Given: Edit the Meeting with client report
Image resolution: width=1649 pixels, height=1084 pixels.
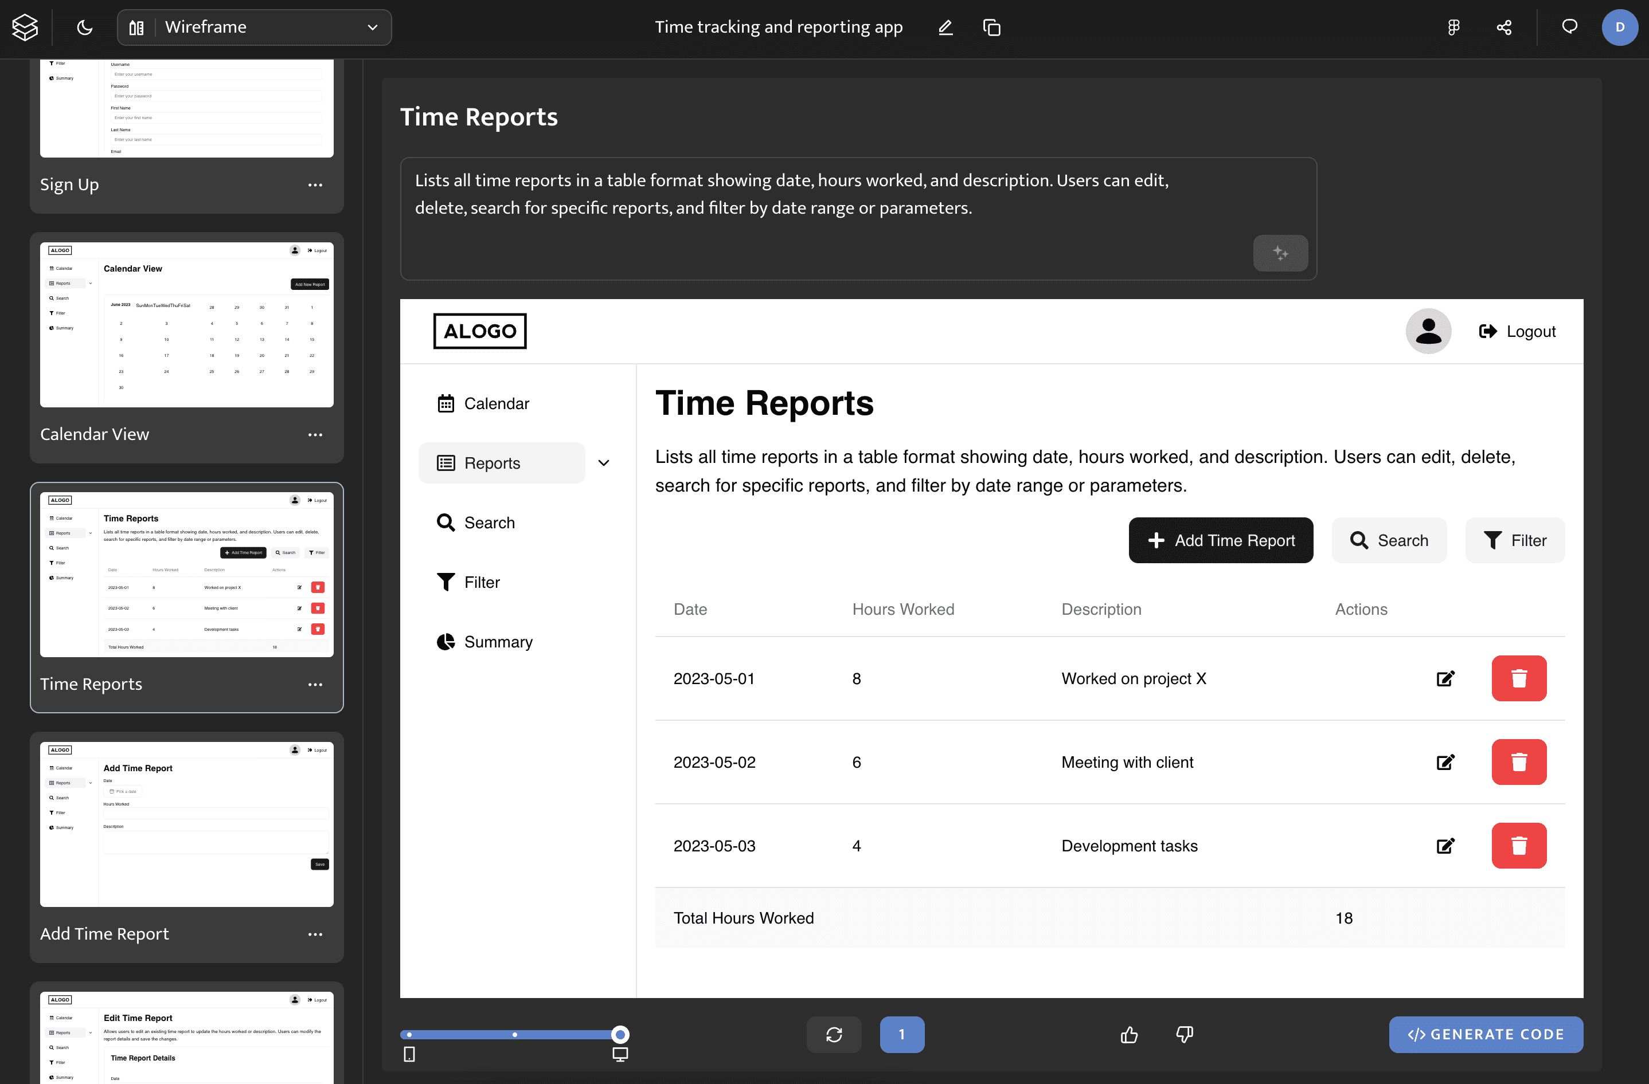Looking at the screenshot, I should [1445, 762].
